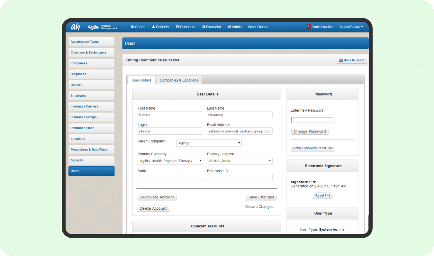Click the Suffix field
434x256 pixels.
tap(170, 178)
